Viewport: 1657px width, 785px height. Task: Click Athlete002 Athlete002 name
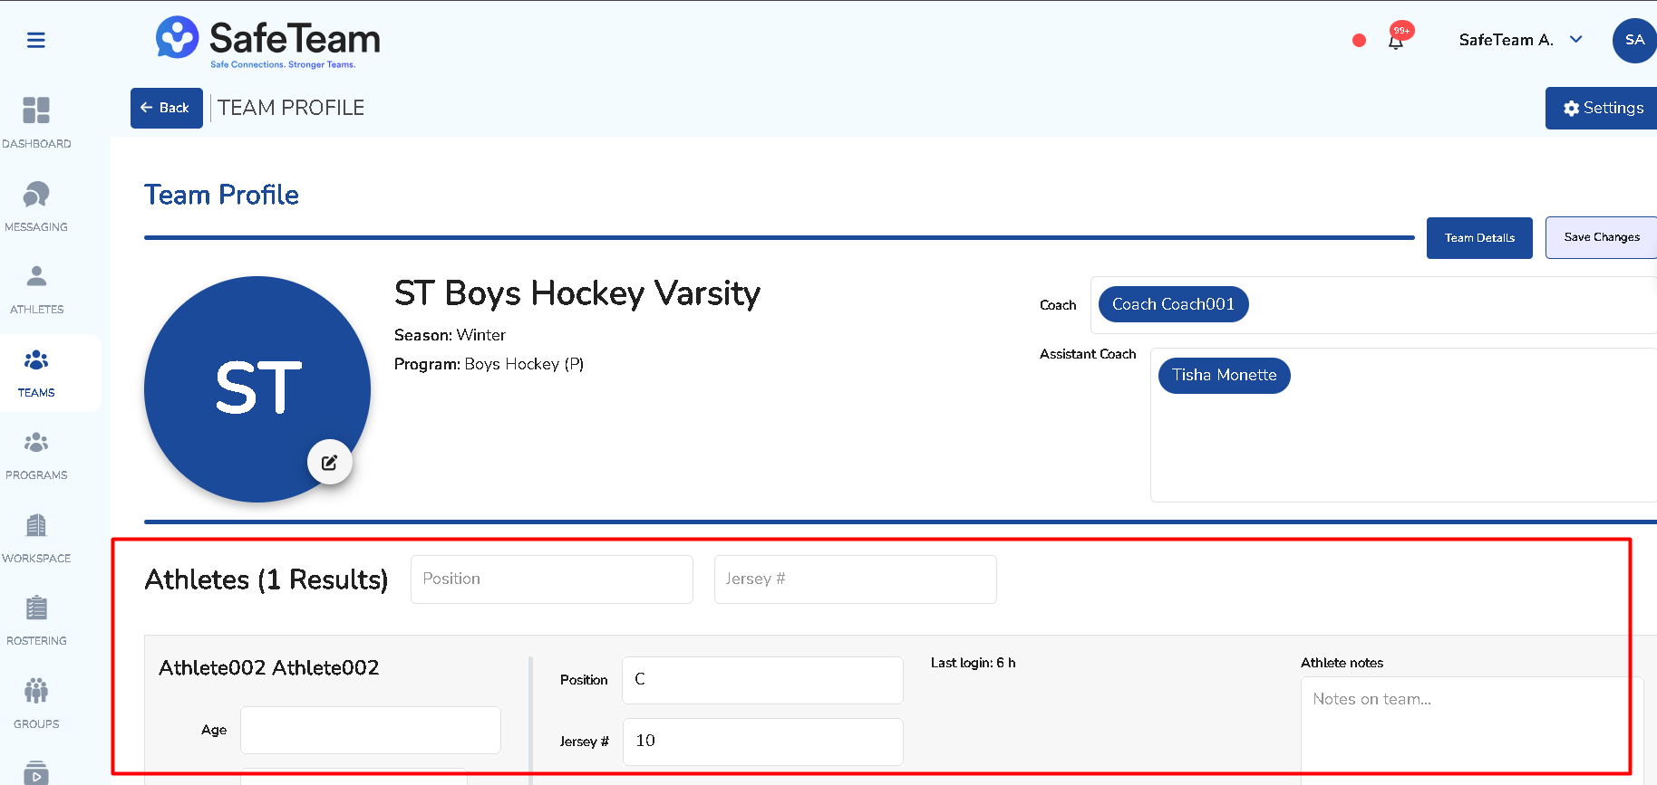coord(269,668)
